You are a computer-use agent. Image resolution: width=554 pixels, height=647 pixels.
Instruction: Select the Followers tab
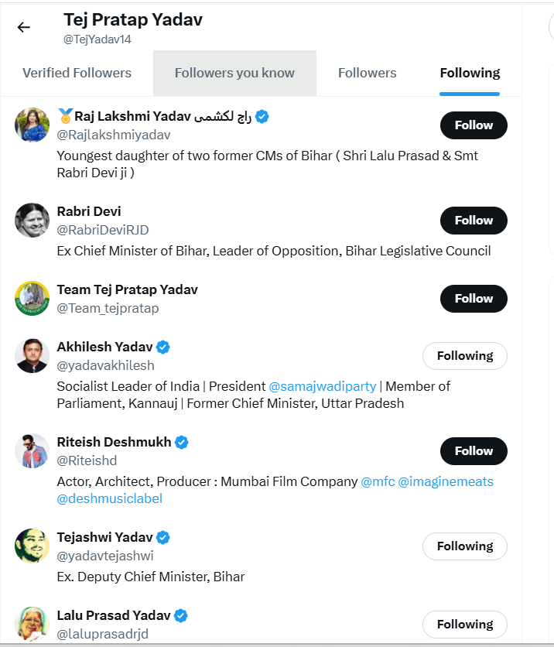coord(367,74)
